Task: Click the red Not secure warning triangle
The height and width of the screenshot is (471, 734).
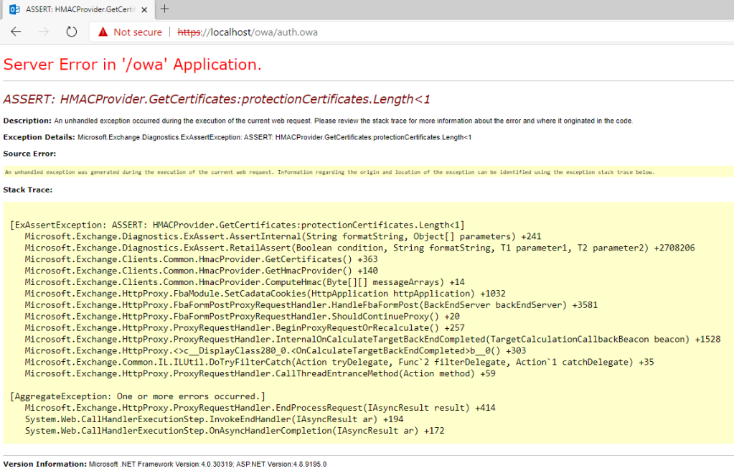Action: 103,32
